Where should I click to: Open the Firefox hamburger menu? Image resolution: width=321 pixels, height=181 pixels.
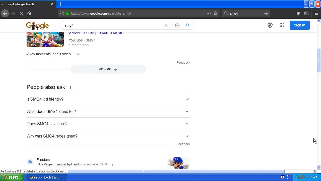tap(316, 13)
